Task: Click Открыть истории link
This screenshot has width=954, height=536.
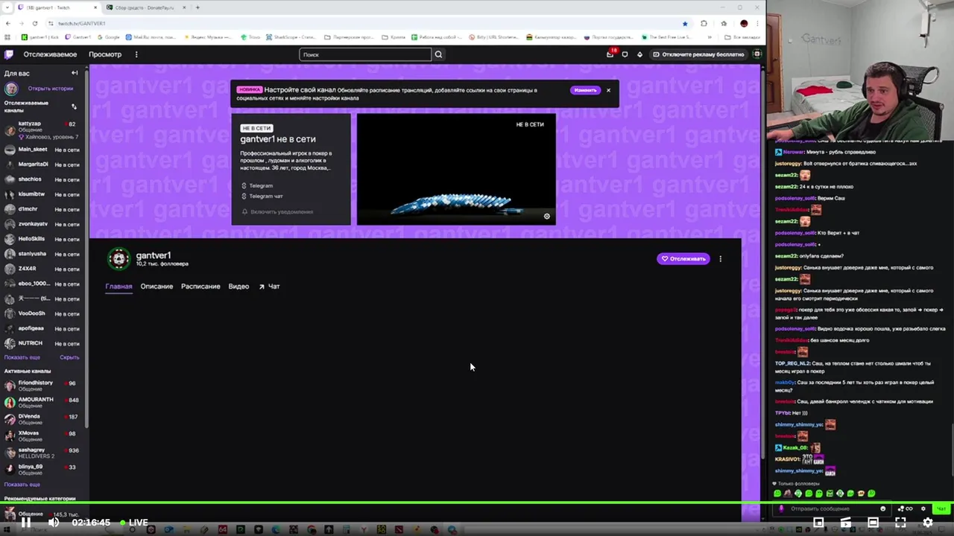Action: 51,89
